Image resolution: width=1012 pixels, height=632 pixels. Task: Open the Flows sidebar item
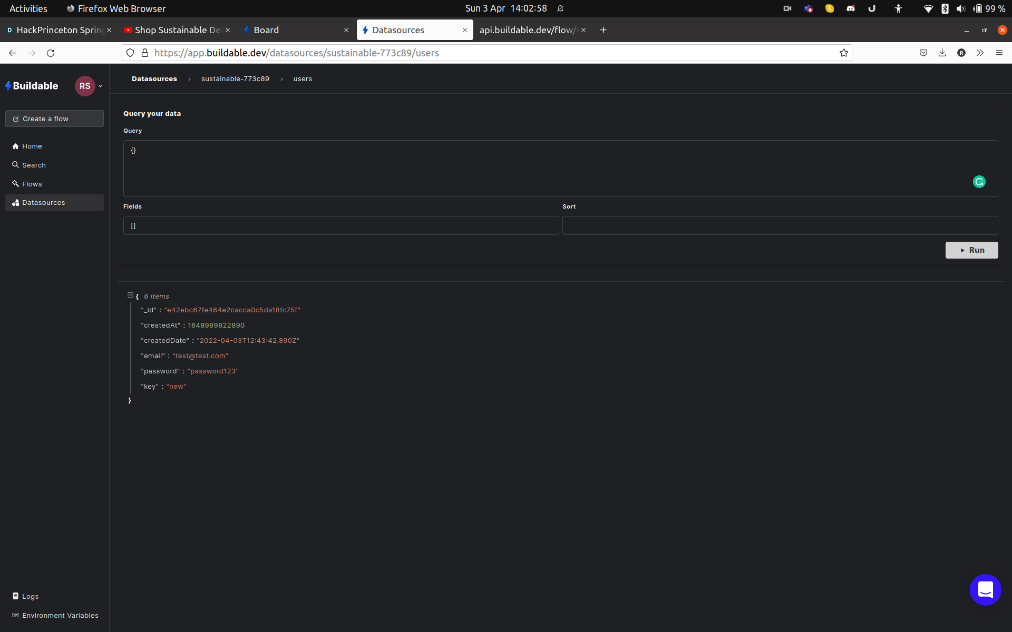tap(32, 184)
